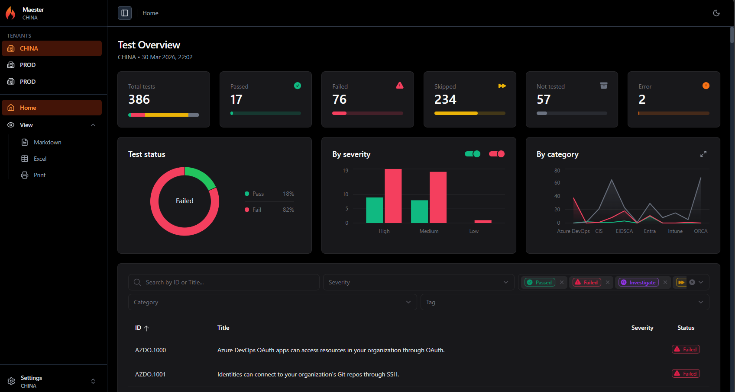Open the Excel view
Screen dimensions: 735x392
(39, 159)
